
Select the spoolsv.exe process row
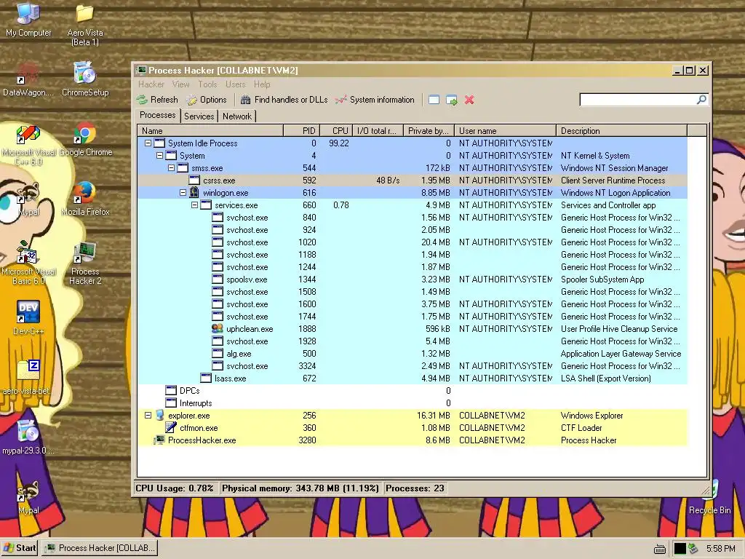[413, 279]
